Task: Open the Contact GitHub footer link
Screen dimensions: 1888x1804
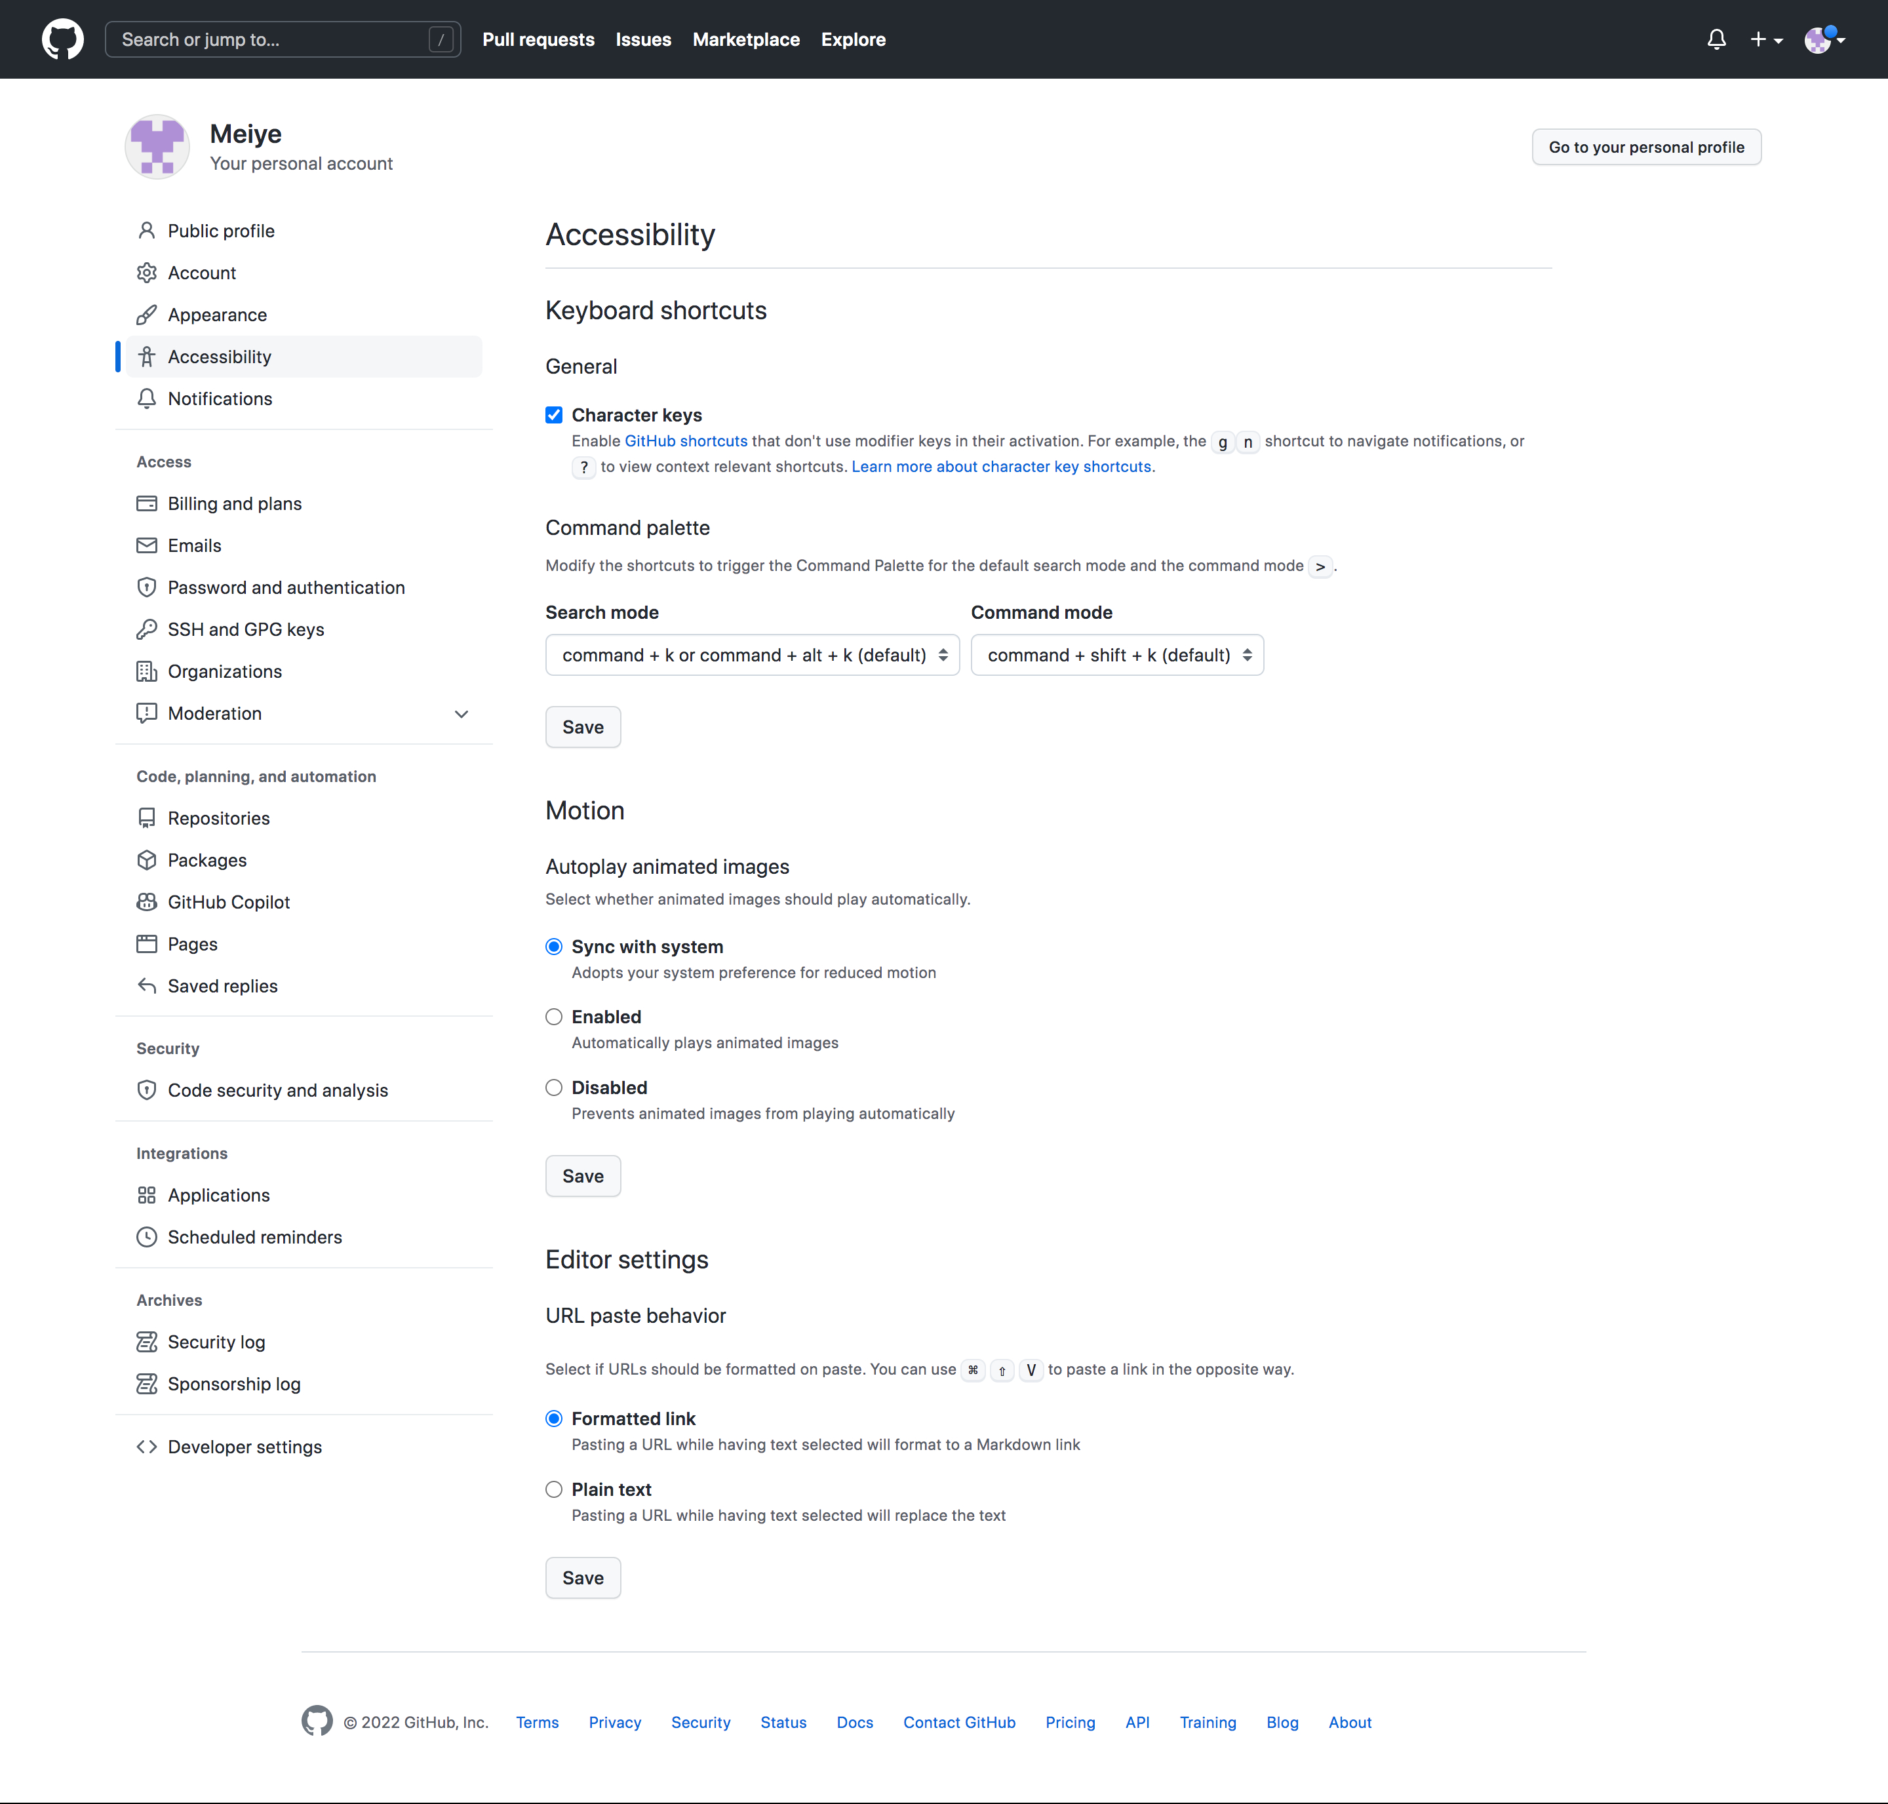Action: coord(959,1722)
